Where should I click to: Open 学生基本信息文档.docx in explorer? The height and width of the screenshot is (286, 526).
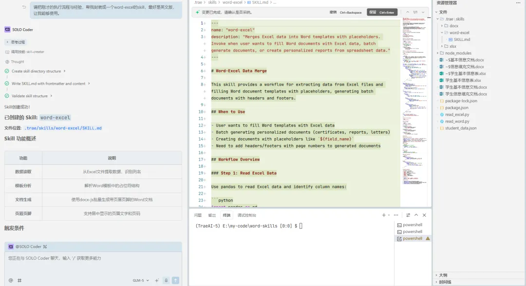coord(466,87)
